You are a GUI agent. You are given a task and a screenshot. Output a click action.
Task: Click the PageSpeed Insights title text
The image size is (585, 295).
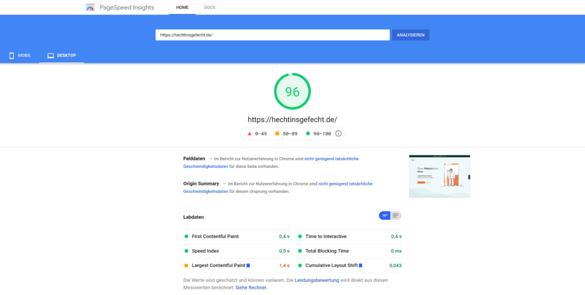(x=127, y=7)
